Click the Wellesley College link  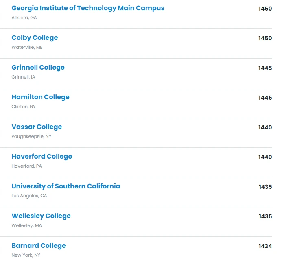(41, 216)
